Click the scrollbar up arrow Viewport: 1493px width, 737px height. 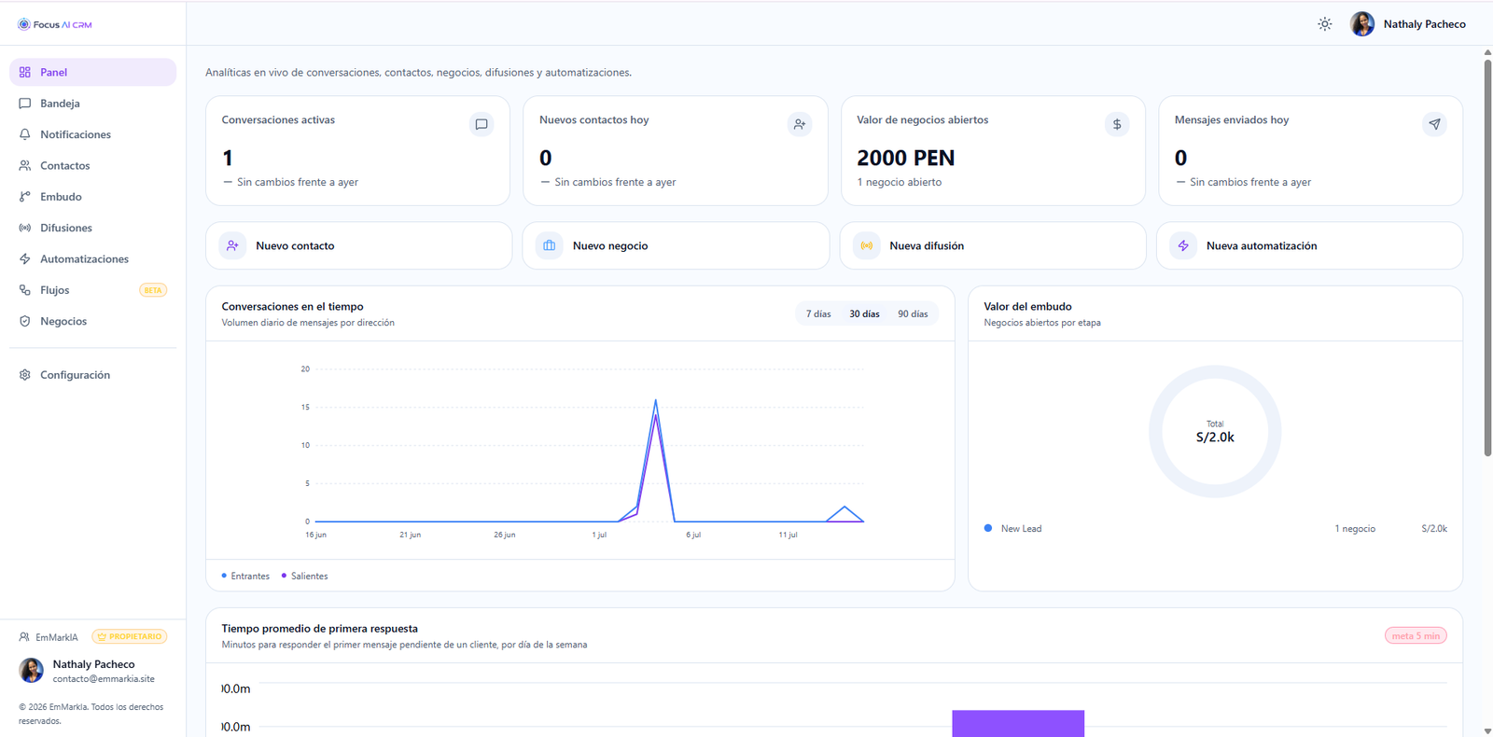click(x=1487, y=52)
